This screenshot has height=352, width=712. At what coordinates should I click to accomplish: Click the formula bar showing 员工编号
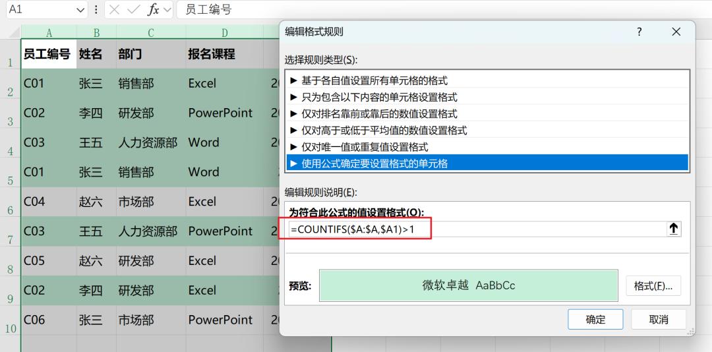pos(443,9)
